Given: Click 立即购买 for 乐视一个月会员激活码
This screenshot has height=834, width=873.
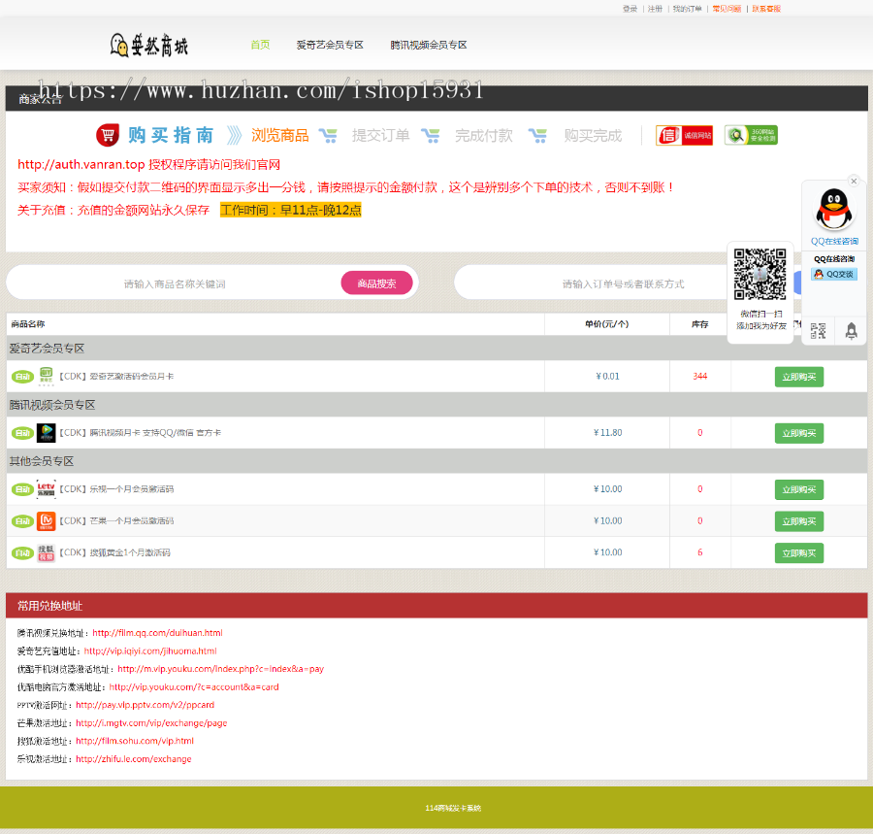Looking at the screenshot, I should (799, 489).
